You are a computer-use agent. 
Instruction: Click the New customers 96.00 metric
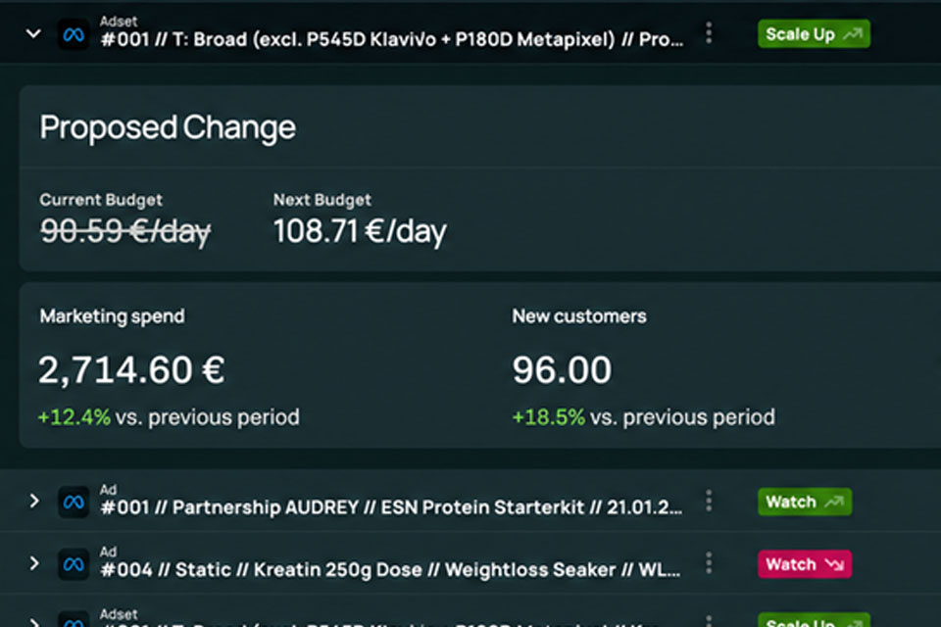point(562,369)
